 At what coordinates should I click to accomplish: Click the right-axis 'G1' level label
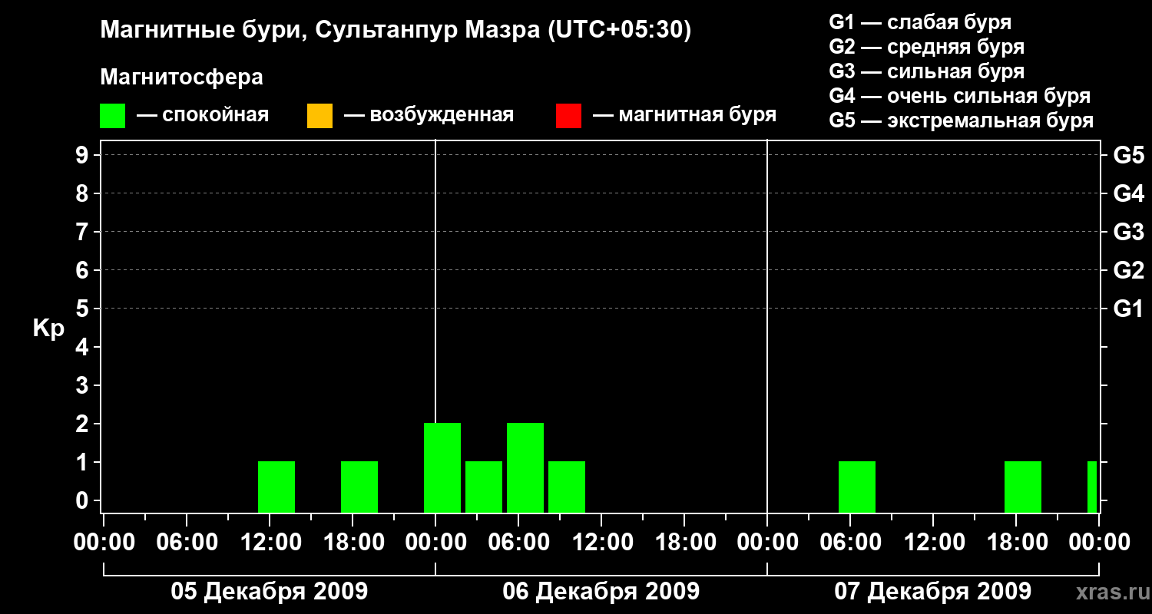pyautogui.click(x=1128, y=309)
